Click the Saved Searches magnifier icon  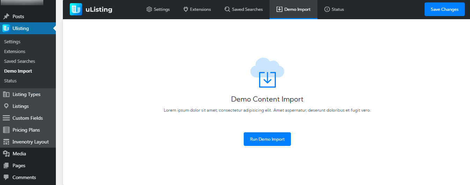tap(227, 9)
